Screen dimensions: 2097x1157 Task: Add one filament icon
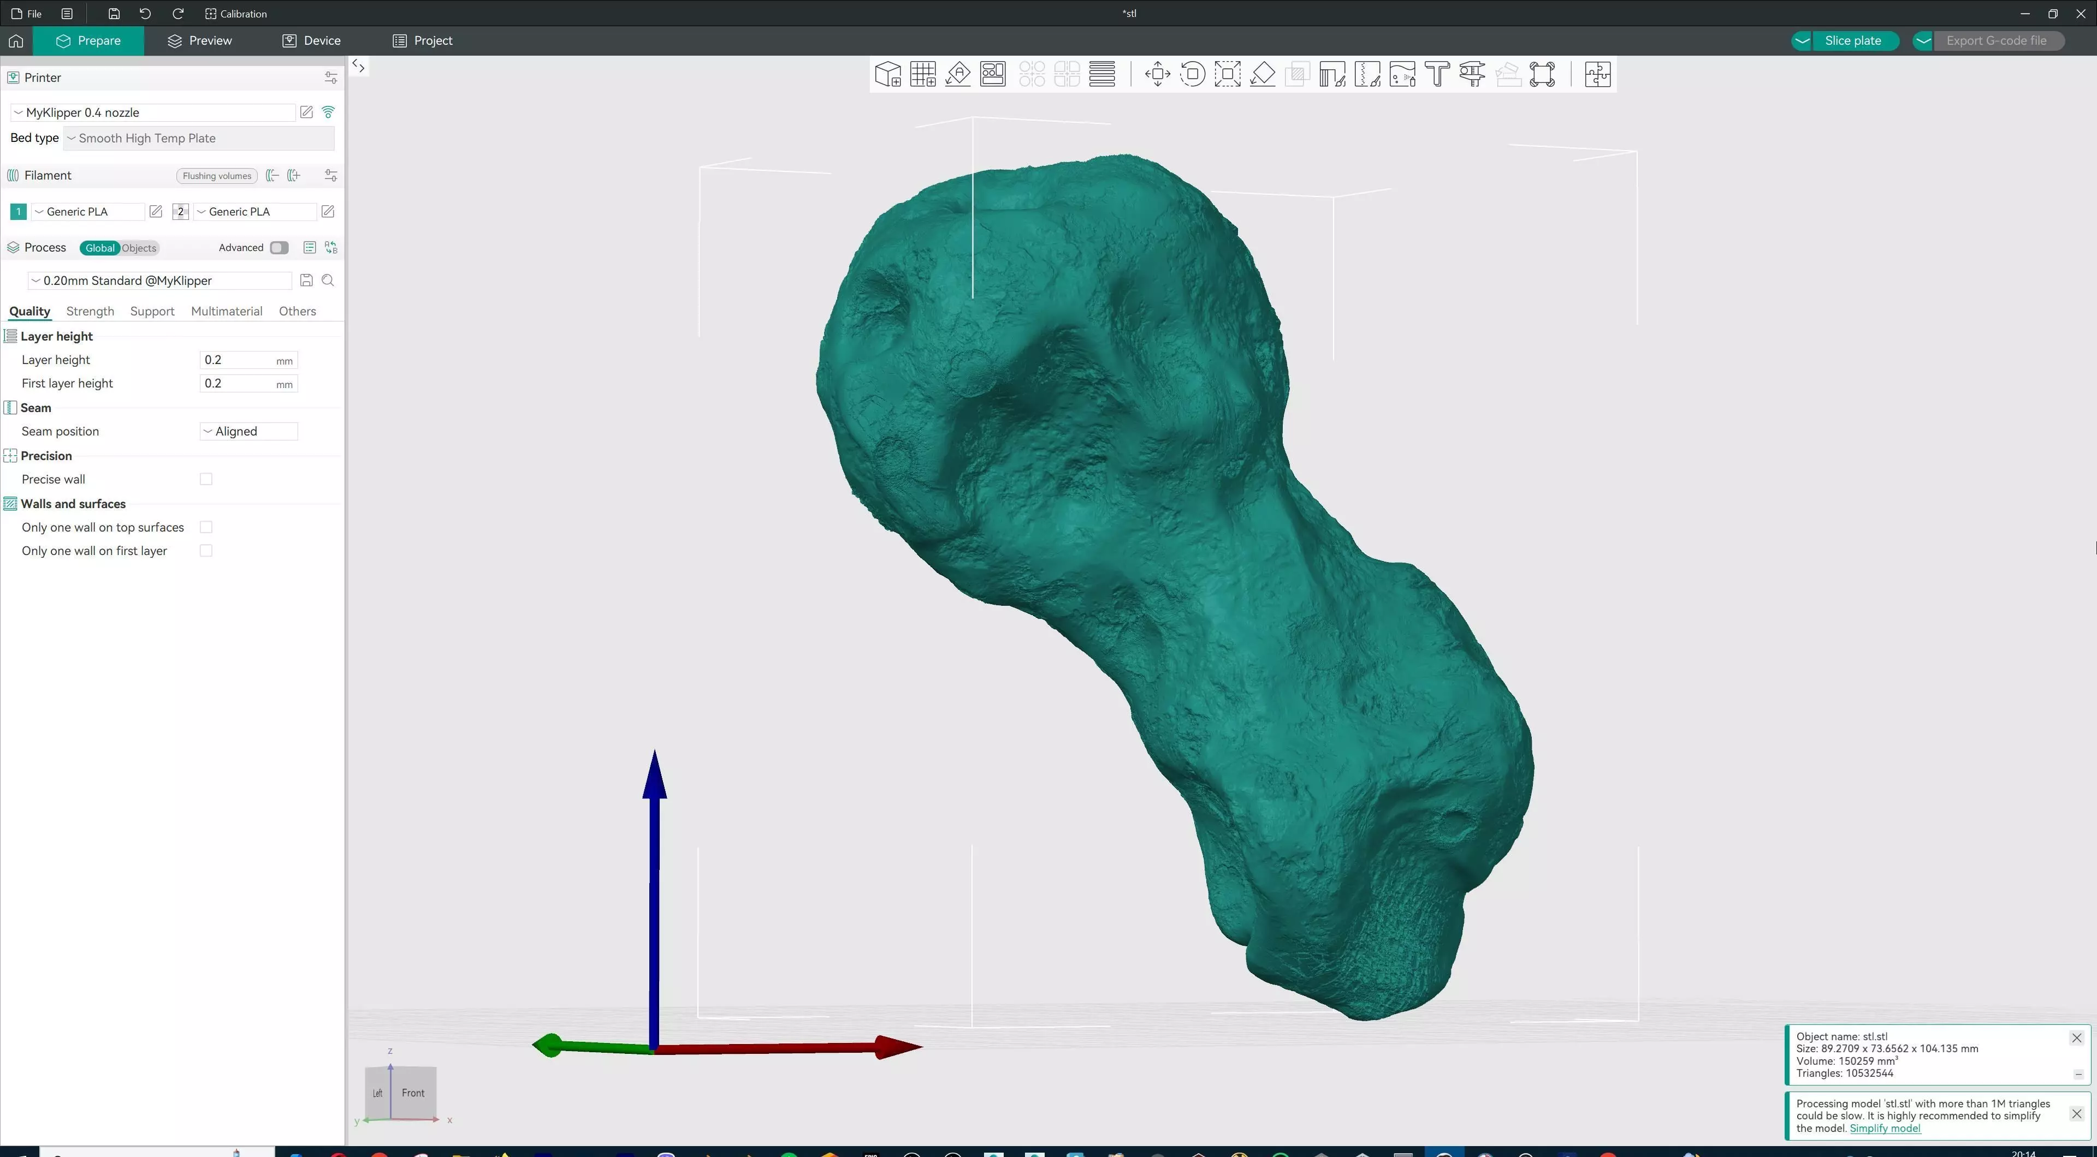point(294,175)
